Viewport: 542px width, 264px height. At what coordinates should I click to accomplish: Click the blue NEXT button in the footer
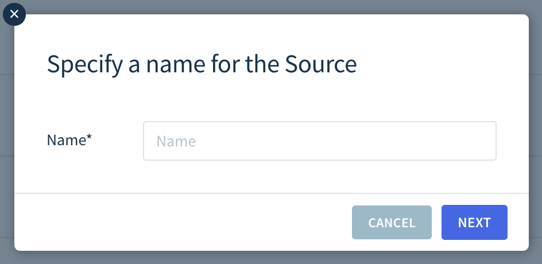[474, 222]
